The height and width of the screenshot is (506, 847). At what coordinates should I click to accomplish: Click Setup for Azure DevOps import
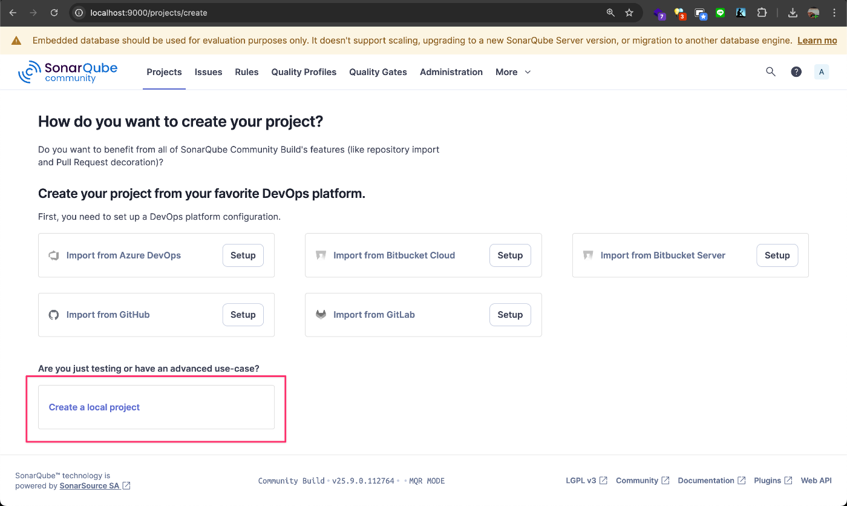tap(243, 255)
